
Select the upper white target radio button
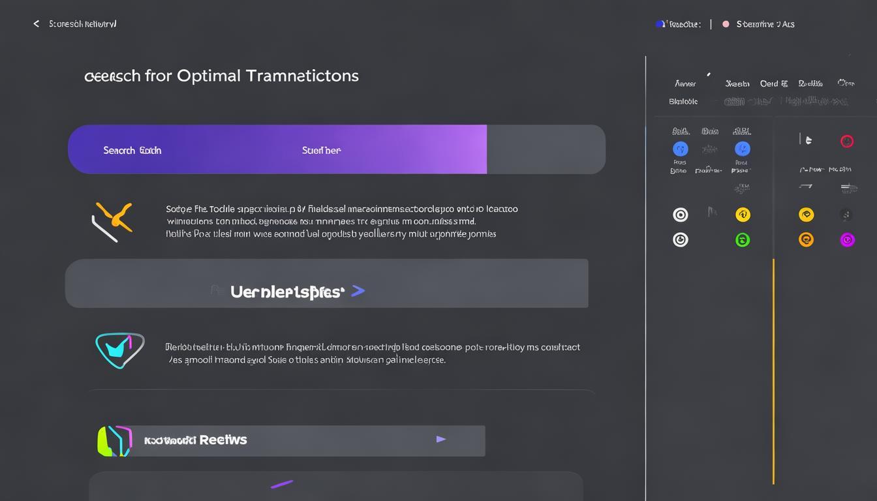pos(680,215)
